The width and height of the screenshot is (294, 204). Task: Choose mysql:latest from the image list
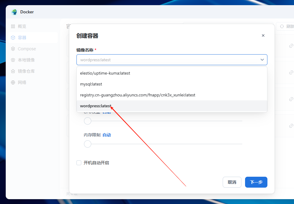coord(172,84)
